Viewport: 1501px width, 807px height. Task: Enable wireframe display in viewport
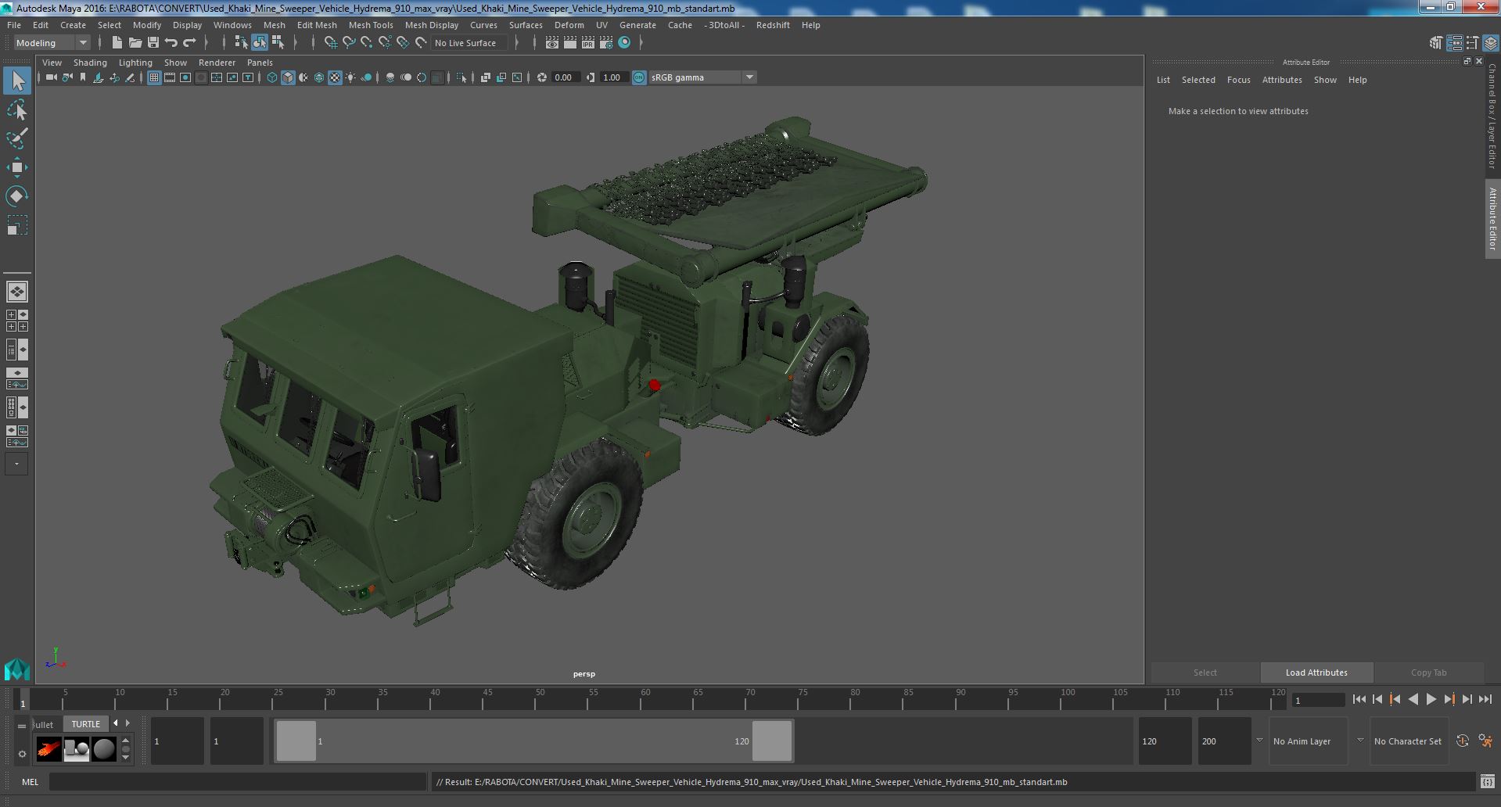(272, 77)
